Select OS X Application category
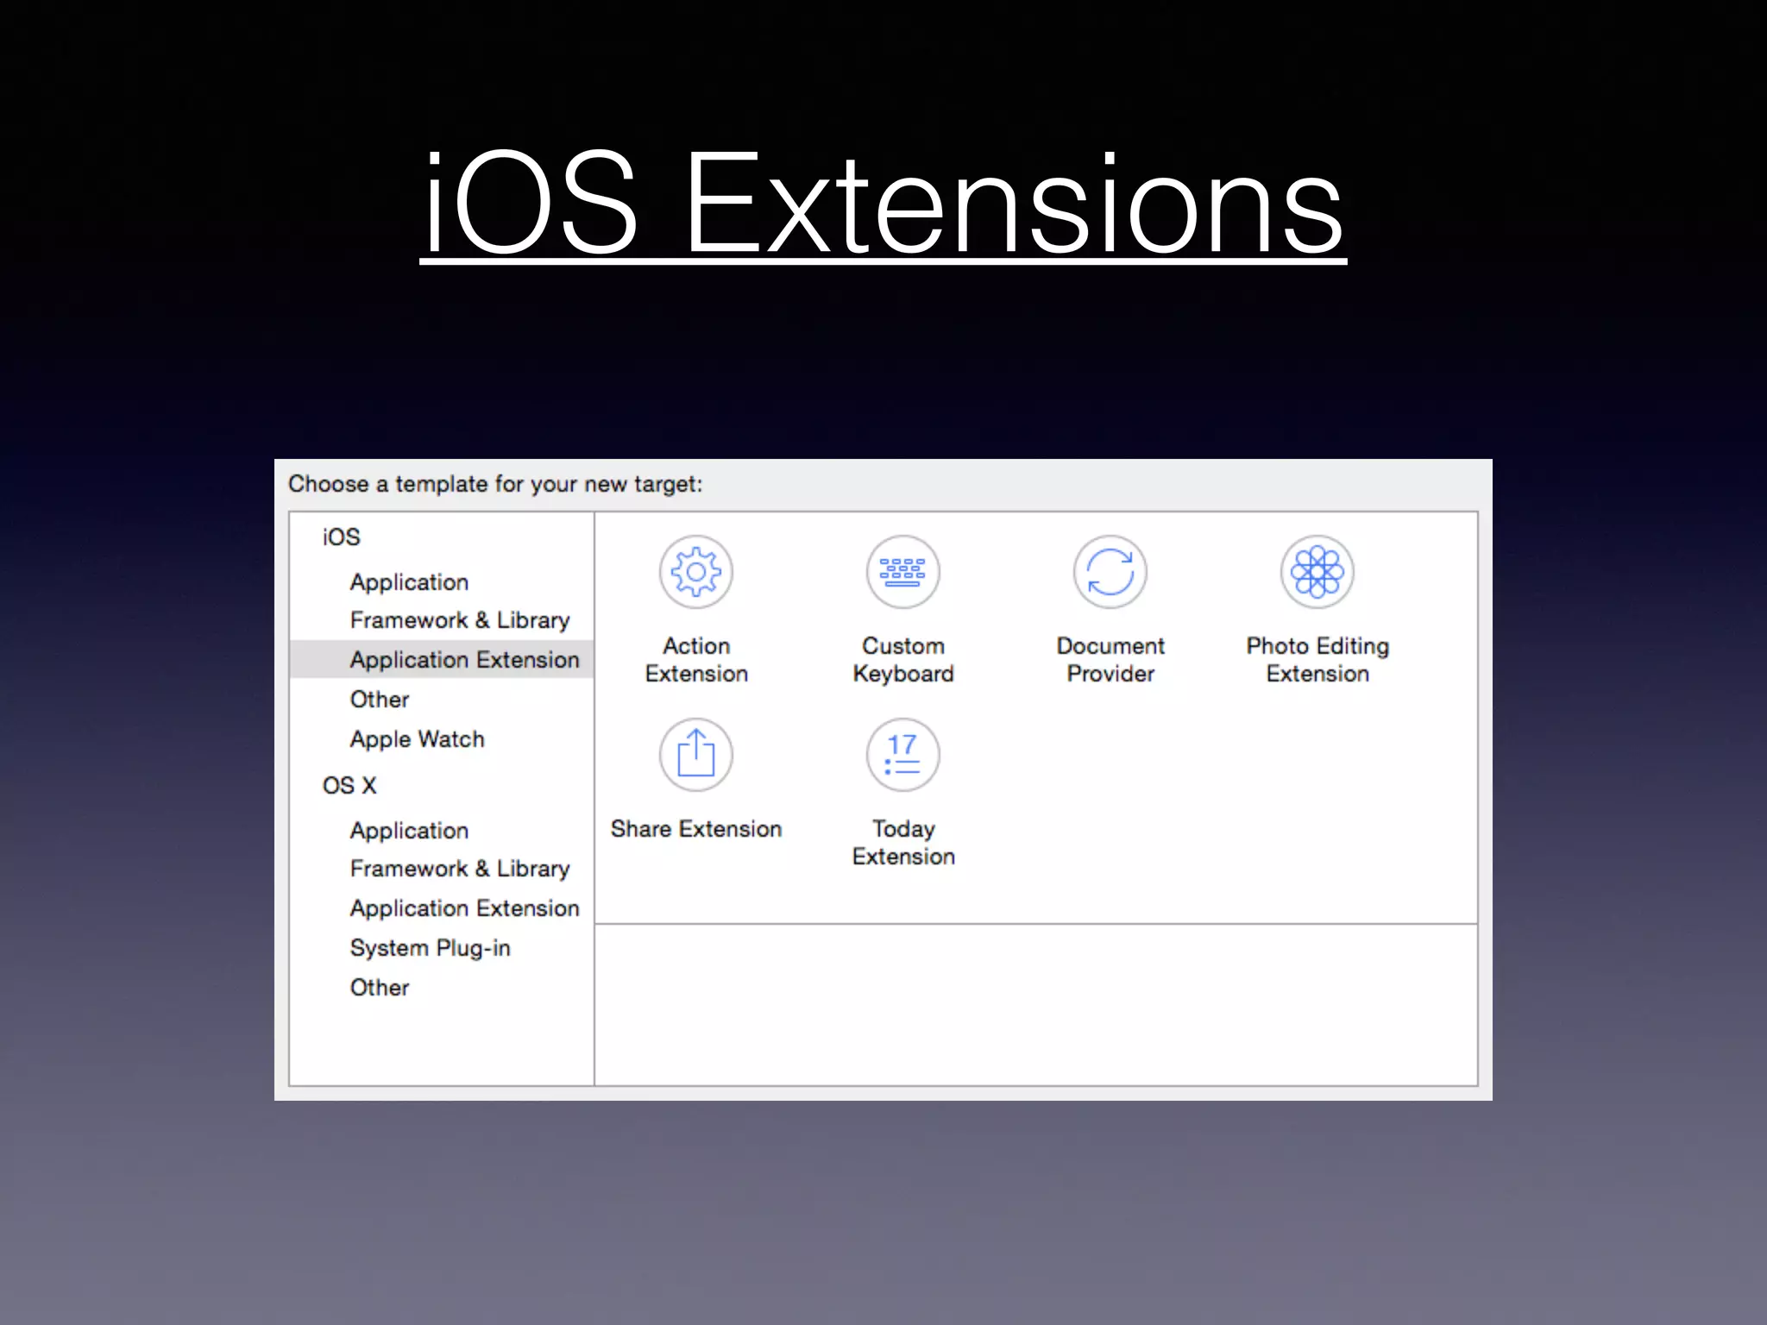The width and height of the screenshot is (1767, 1325). [x=409, y=831]
